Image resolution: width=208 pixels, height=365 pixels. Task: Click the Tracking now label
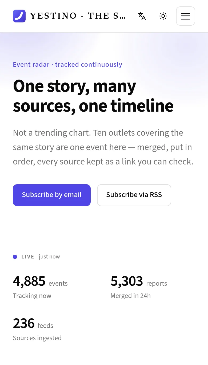click(32, 296)
